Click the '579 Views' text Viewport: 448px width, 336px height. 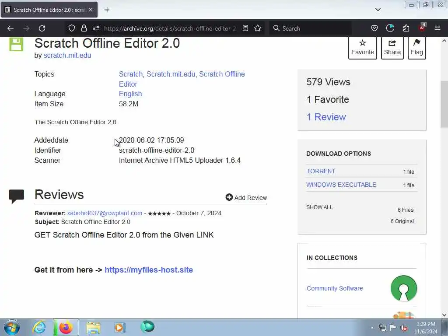pyautogui.click(x=328, y=82)
